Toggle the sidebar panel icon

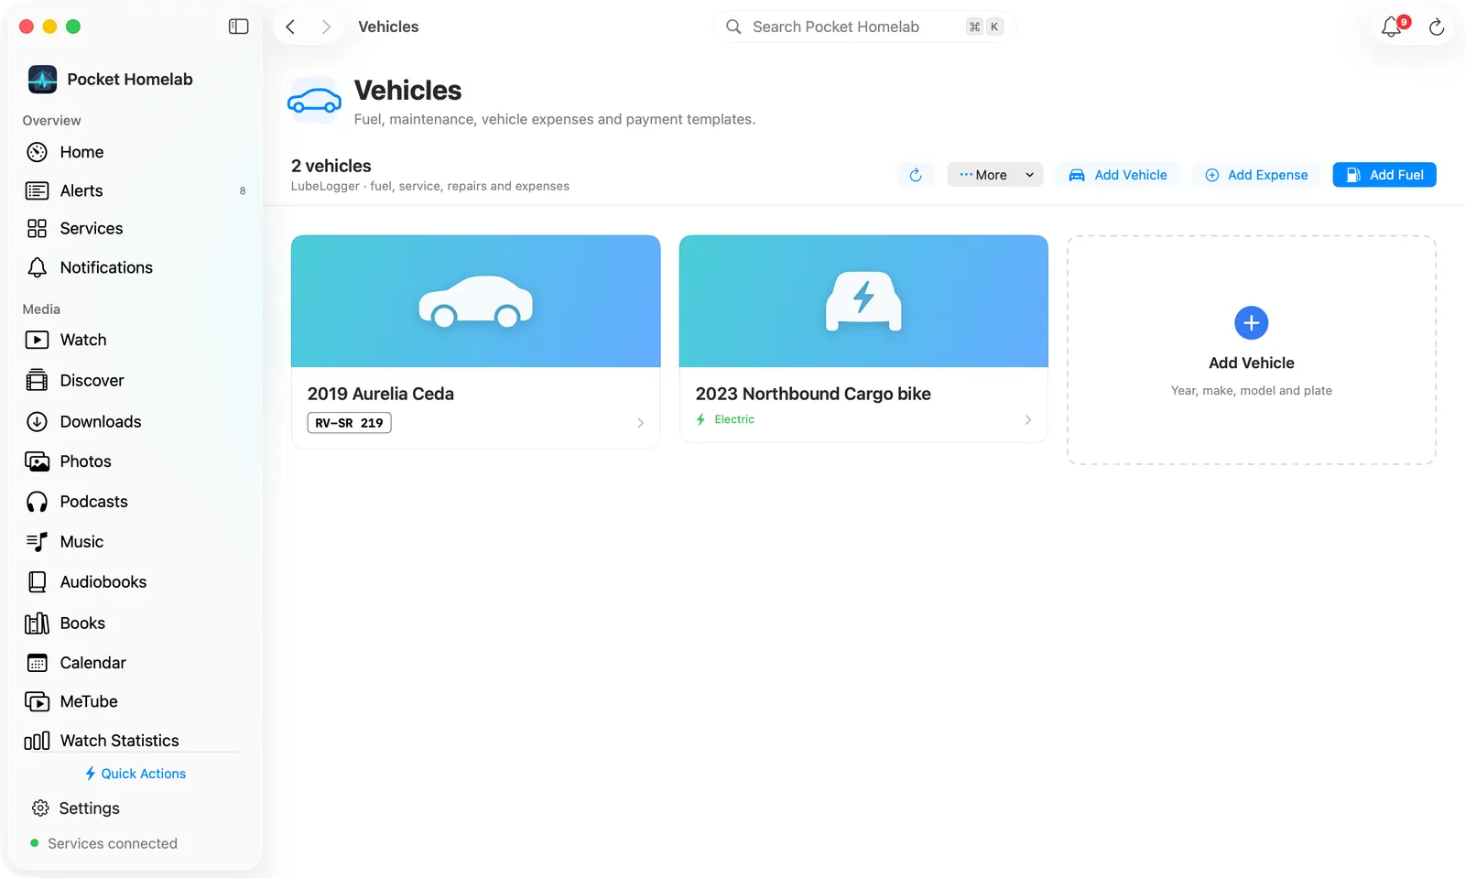coord(238,27)
